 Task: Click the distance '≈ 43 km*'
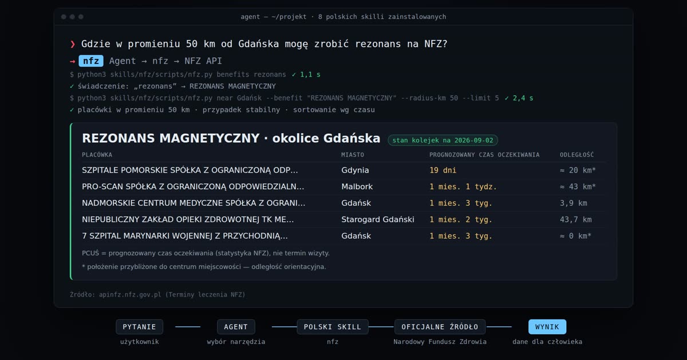[578, 187]
